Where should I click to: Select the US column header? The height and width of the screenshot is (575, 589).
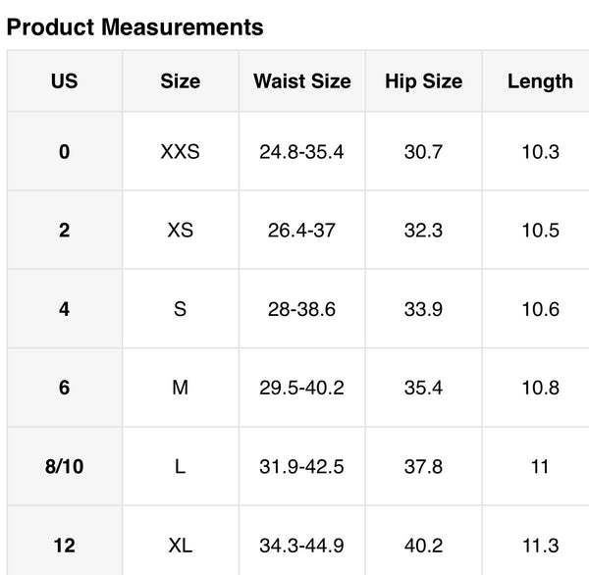[64, 81]
